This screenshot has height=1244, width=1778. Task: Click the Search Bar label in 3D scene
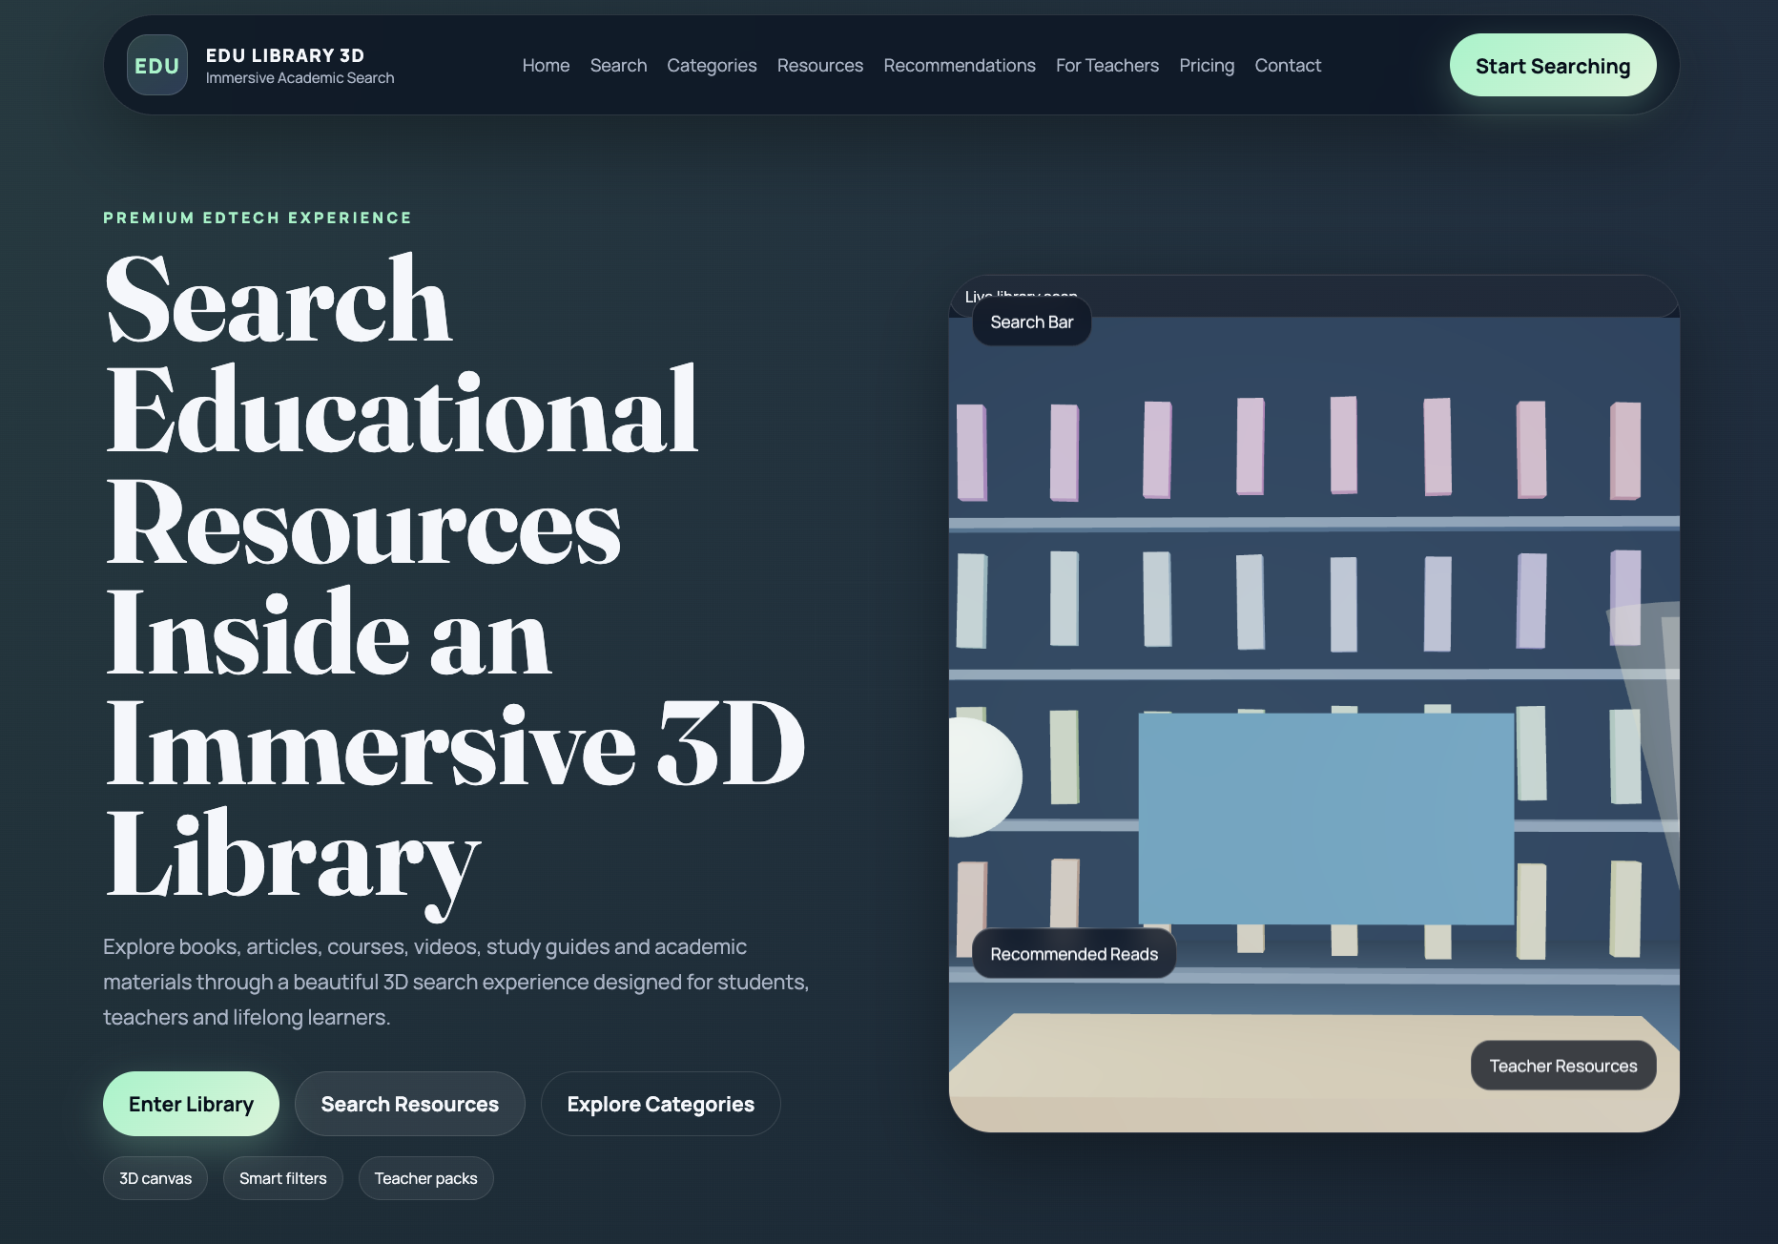click(x=1032, y=322)
